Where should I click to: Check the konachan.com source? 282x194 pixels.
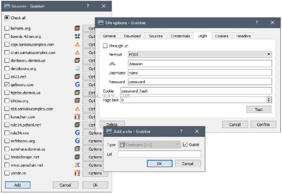click(x=7, y=117)
